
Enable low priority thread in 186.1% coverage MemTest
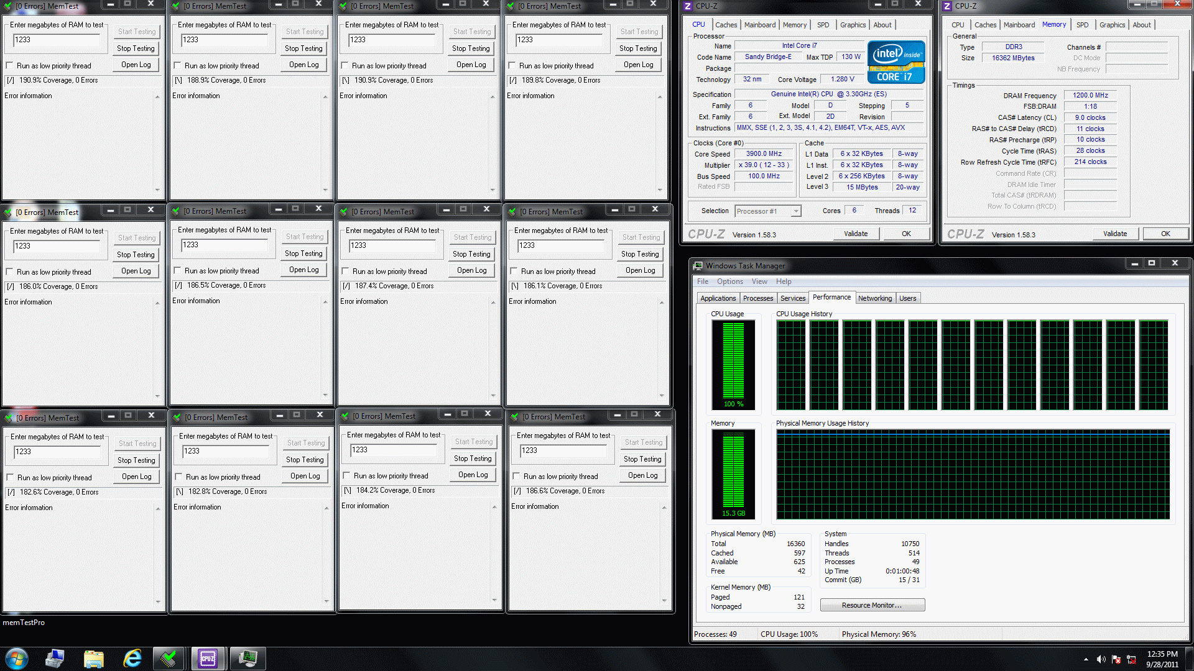(x=514, y=272)
